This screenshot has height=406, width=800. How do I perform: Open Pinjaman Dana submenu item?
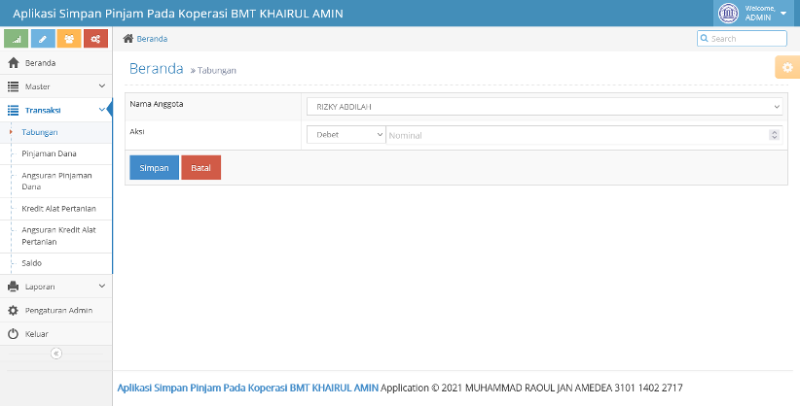tap(49, 153)
